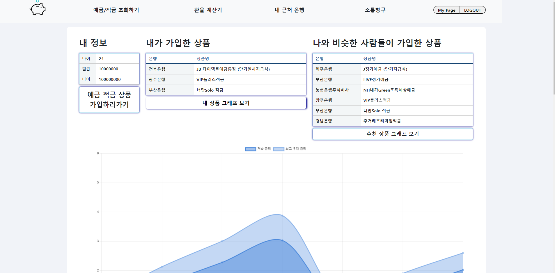Click 상품명 header in recommended products table
The height and width of the screenshot is (273, 555).
click(x=370, y=59)
